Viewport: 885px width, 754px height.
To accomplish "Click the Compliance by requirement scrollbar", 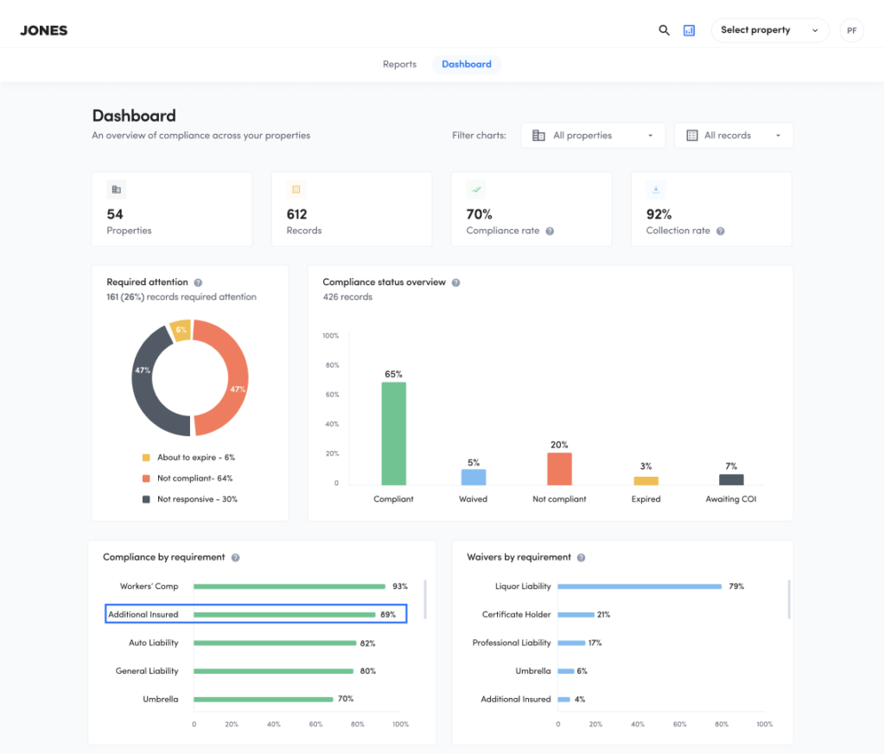I will coord(425,599).
